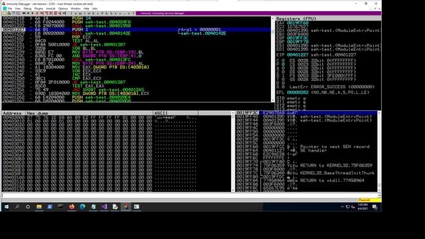The width and height of the screenshot is (425, 239).
Task: Select the 'SE handler' stack row
Action: coord(306,151)
